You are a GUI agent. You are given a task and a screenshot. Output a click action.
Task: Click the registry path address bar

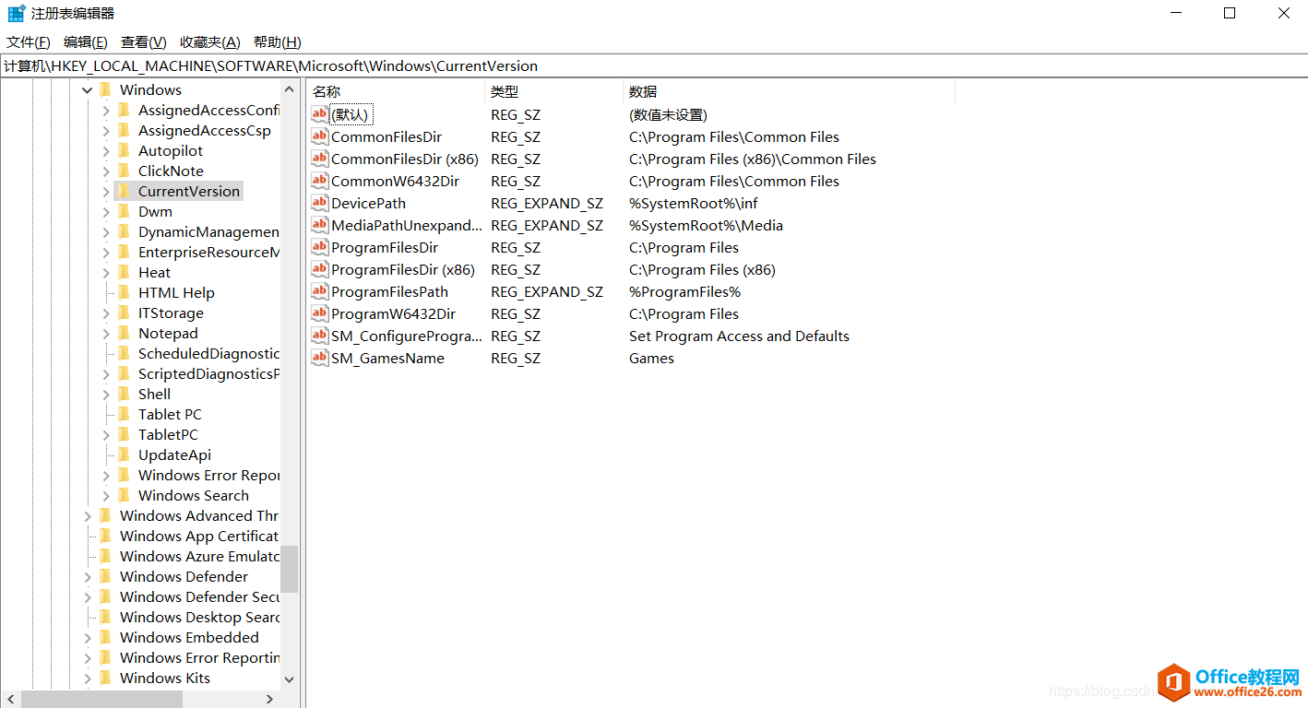tap(654, 66)
